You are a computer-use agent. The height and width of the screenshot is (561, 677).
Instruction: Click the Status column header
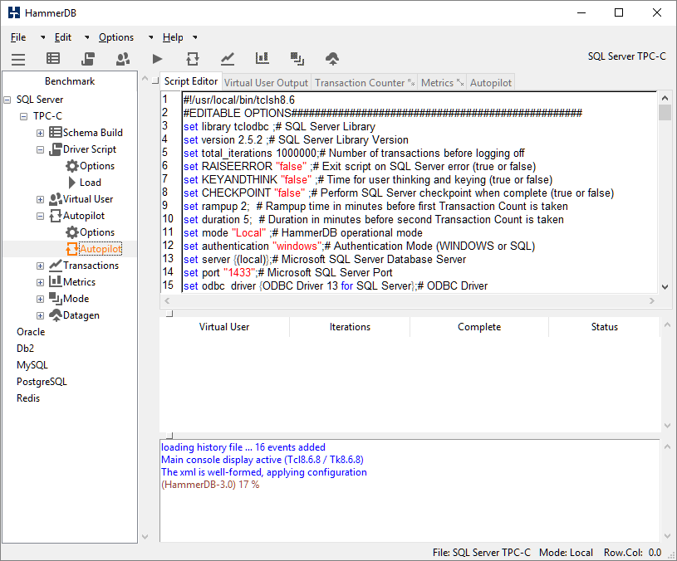[605, 327]
